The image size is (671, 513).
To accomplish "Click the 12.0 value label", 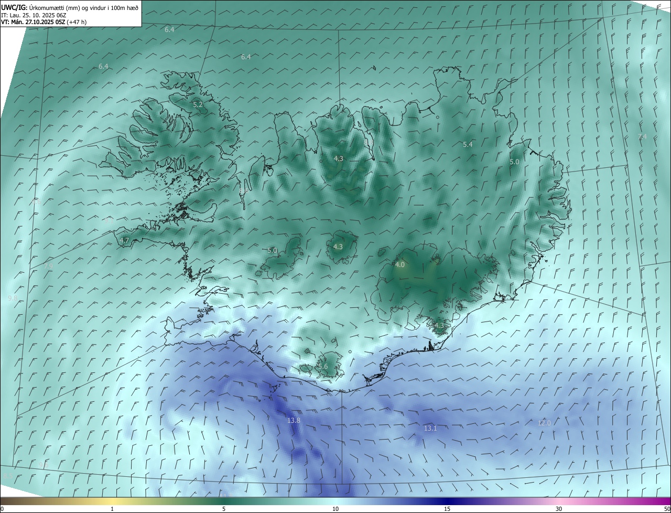I will (x=544, y=423).
